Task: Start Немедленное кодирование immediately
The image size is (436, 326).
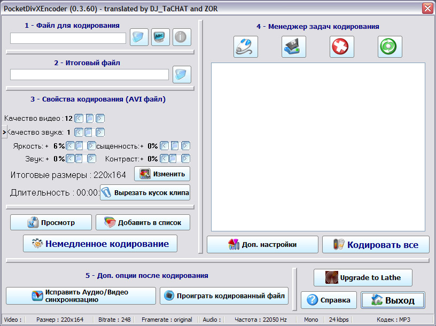Action: coord(100,243)
